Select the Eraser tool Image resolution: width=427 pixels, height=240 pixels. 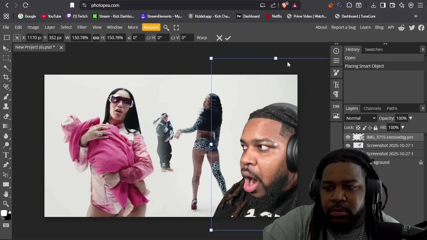tap(6, 116)
